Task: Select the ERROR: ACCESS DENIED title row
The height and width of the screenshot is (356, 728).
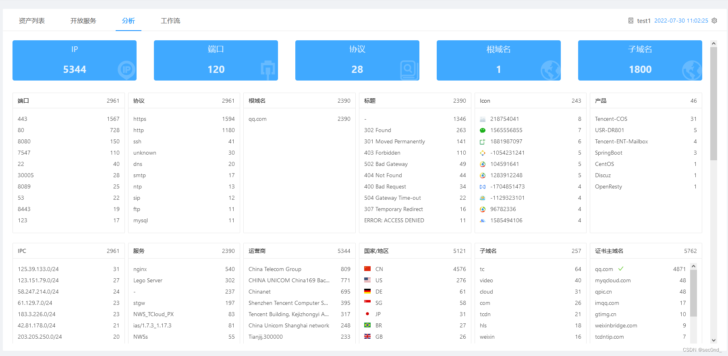Action: (415, 220)
